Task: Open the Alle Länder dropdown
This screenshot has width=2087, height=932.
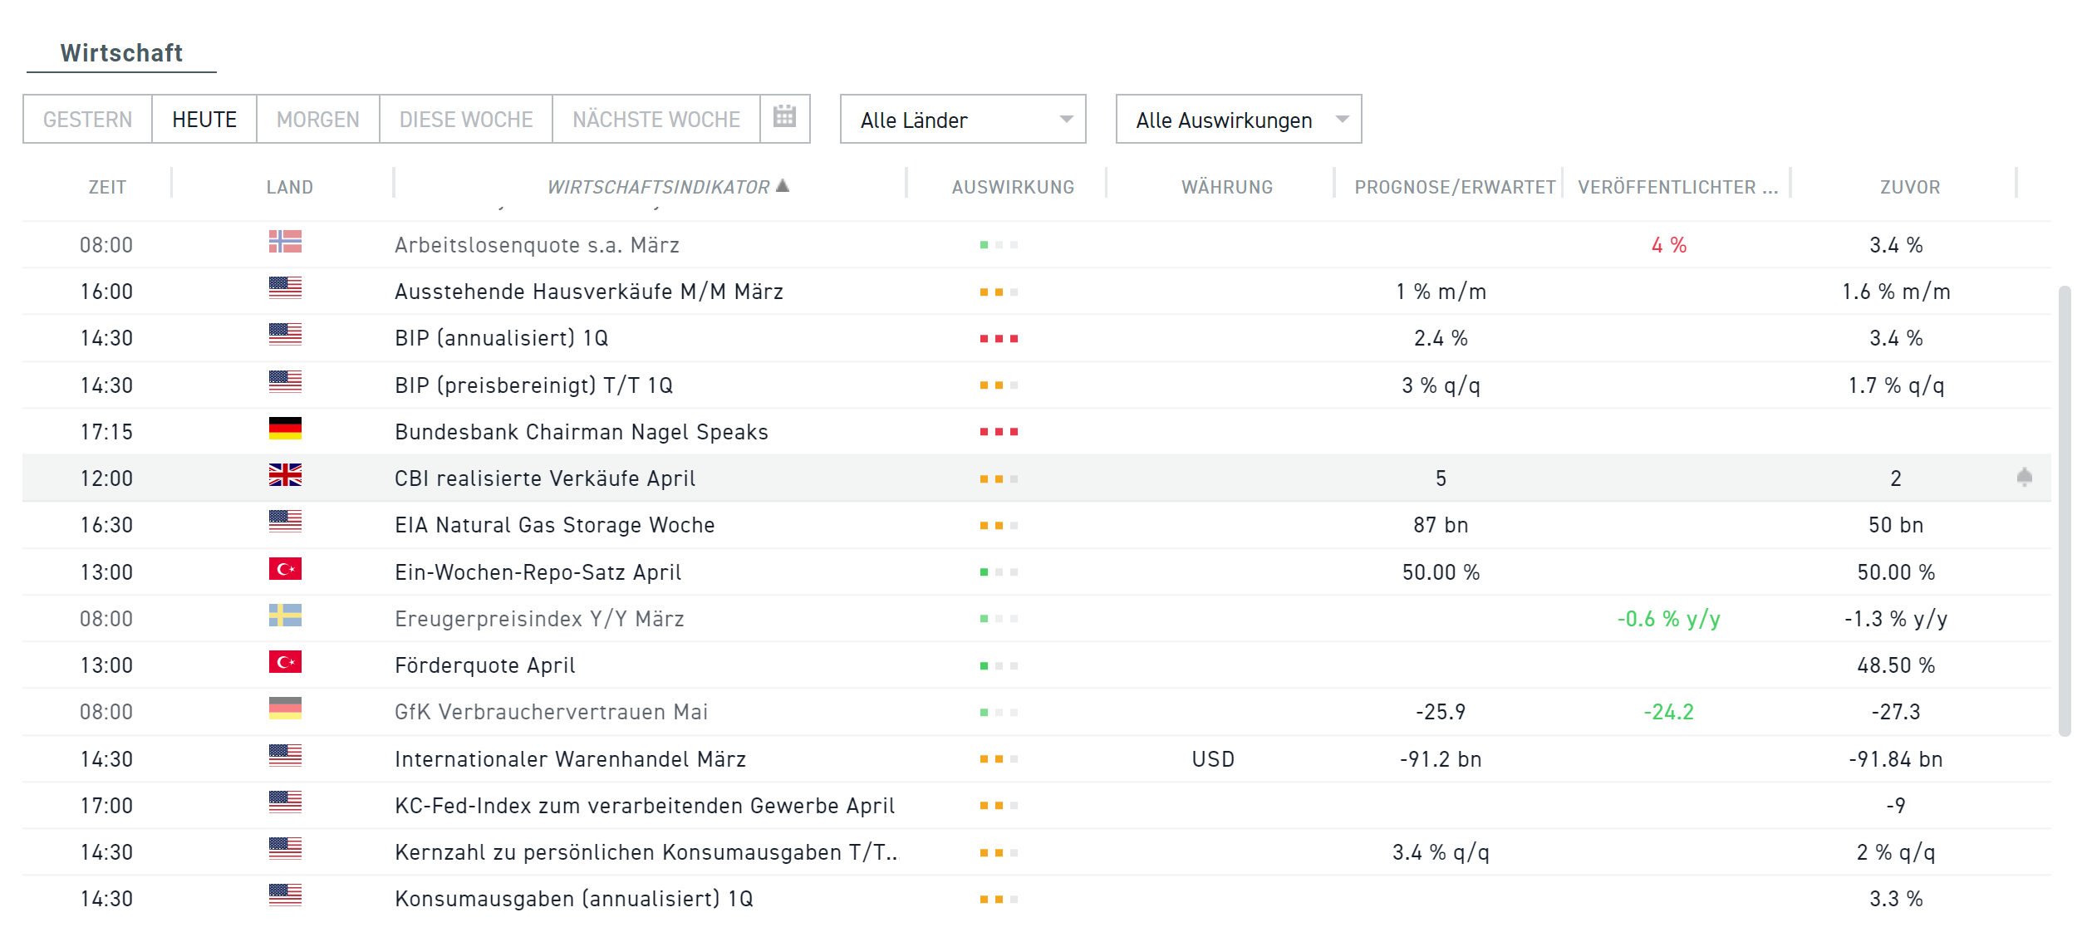Action: click(x=962, y=119)
